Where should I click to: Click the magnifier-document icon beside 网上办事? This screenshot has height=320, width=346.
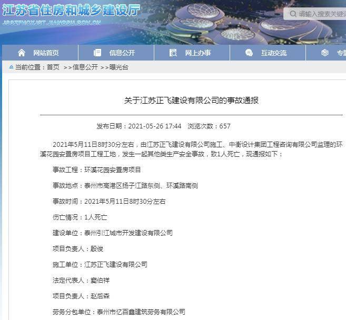coord(173,53)
